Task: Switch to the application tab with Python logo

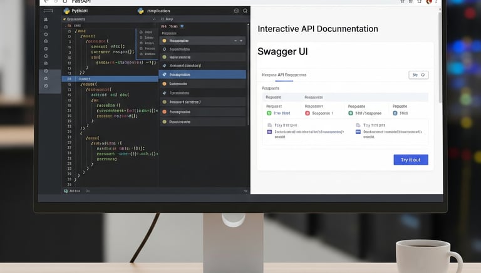Action: [153, 11]
